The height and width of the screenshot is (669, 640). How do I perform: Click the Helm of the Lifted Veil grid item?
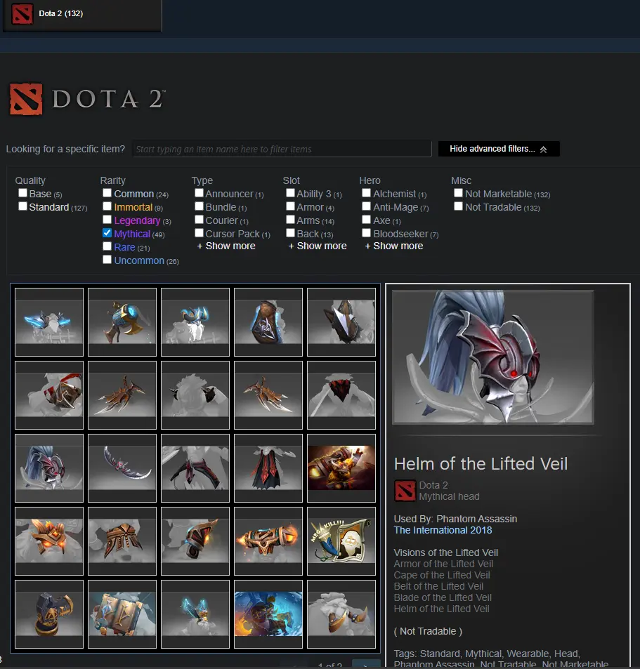tap(49, 468)
